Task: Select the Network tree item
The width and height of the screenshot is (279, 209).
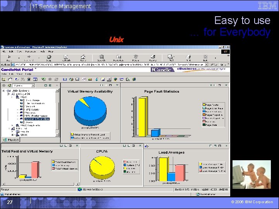Action: [30, 106]
